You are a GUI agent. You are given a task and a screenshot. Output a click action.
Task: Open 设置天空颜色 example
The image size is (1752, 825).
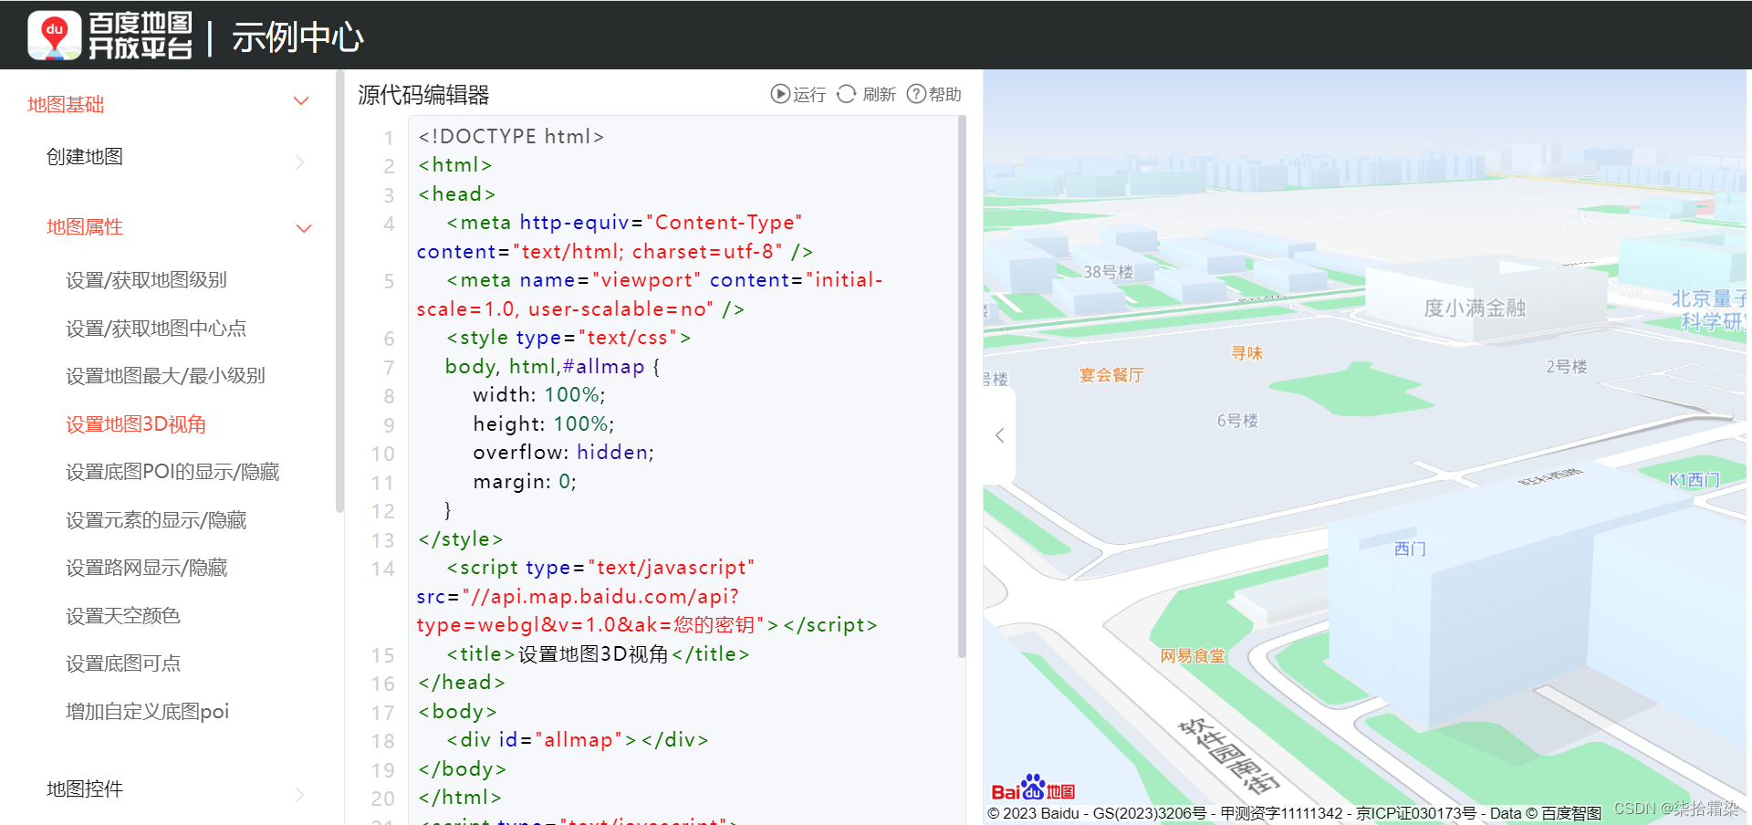click(x=123, y=616)
